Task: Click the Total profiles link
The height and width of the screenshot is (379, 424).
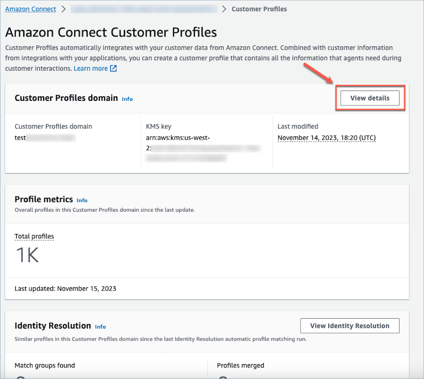Action: pyautogui.click(x=34, y=236)
